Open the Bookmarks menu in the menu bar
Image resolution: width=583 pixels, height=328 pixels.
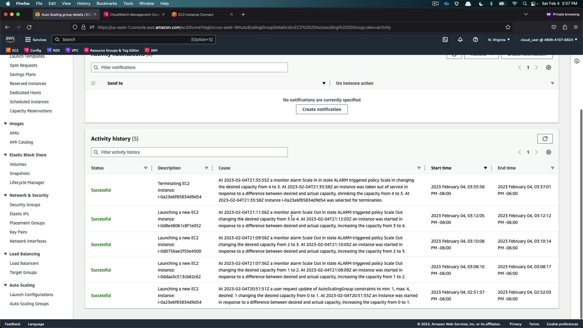click(107, 3)
